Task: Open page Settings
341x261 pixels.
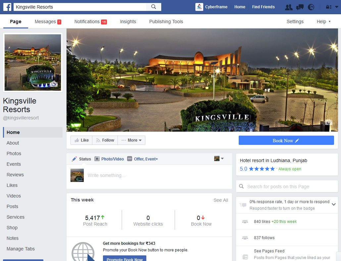Action: coord(295,22)
